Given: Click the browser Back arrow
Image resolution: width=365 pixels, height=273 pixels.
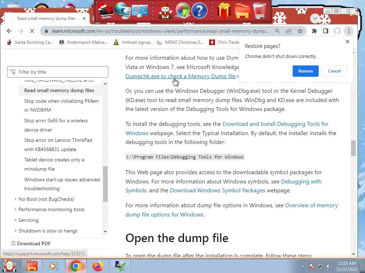Looking at the screenshot, I should pyautogui.click(x=9, y=31).
